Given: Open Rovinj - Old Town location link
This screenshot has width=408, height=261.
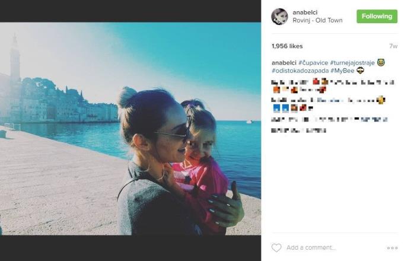Looking at the screenshot, I should (x=317, y=20).
